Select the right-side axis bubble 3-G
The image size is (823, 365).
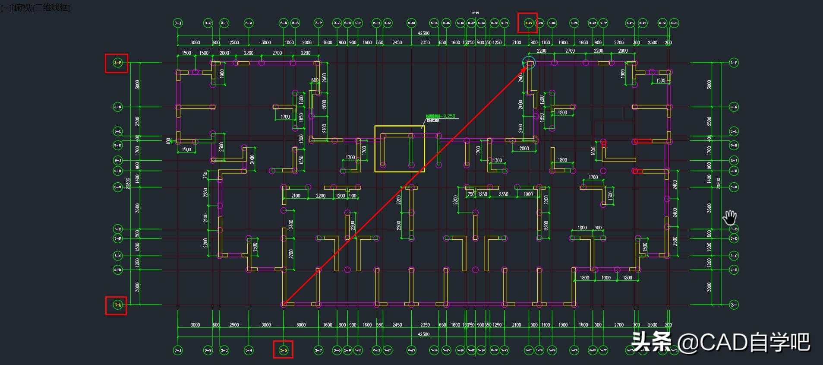(734, 187)
